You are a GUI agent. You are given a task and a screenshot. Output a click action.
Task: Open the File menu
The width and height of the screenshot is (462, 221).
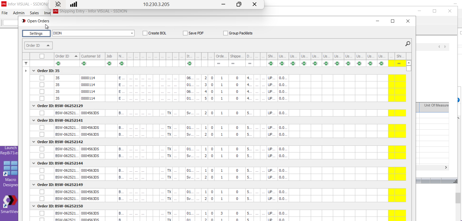(x=5, y=13)
